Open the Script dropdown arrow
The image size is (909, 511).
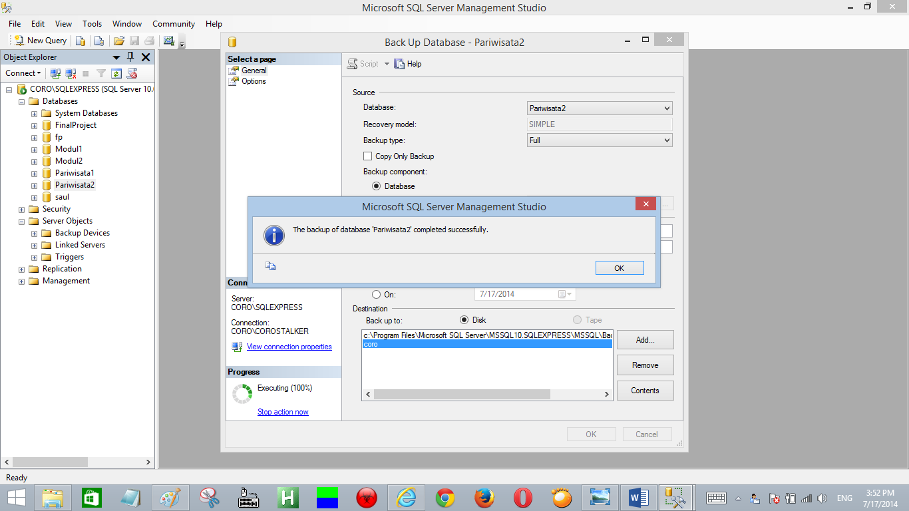(x=387, y=64)
